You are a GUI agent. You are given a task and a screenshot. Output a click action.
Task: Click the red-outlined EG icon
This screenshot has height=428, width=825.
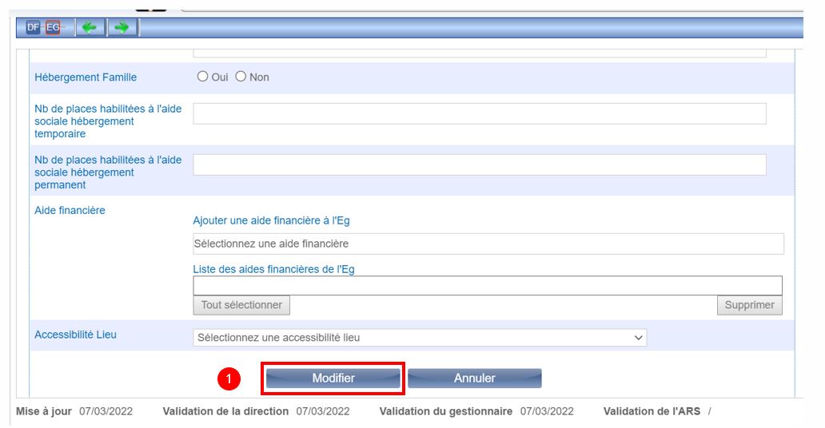click(53, 28)
